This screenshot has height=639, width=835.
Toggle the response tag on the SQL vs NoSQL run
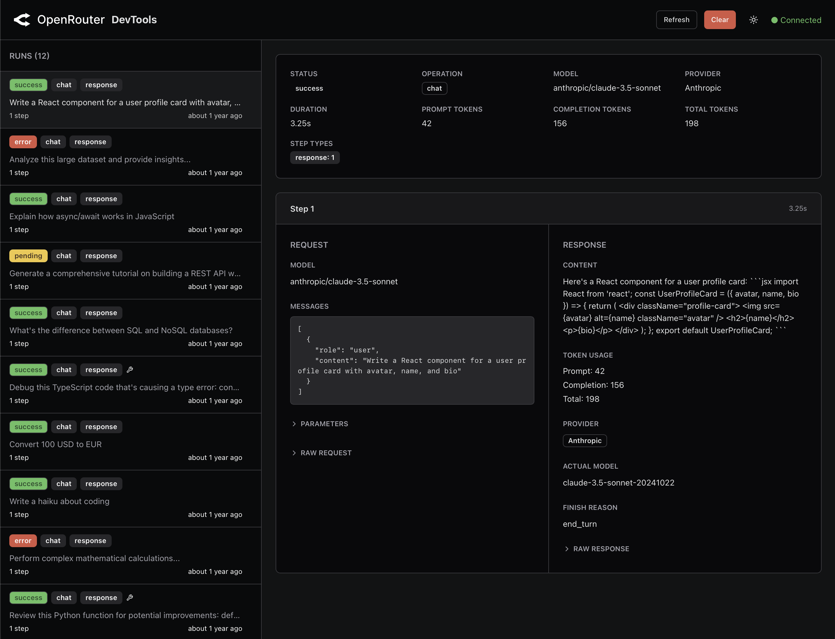(101, 313)
